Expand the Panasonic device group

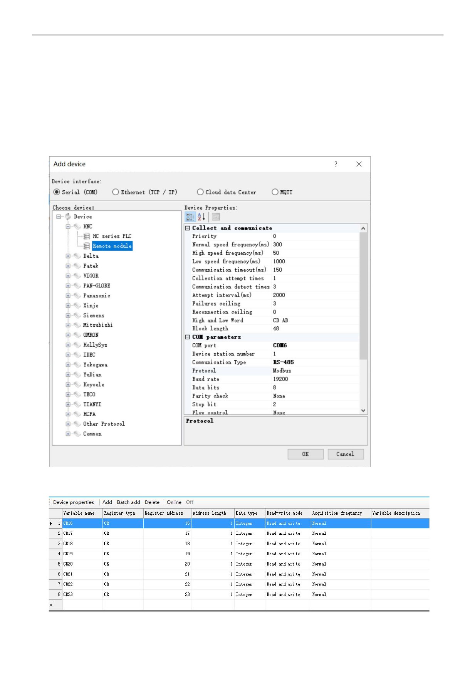68,296
